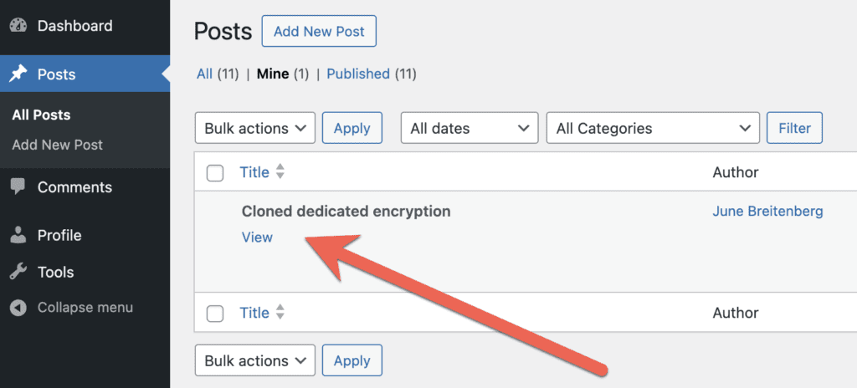Open the bottom Bulk actions dropdown
This screenshot has height=388, width=857.
pos(254,361)
